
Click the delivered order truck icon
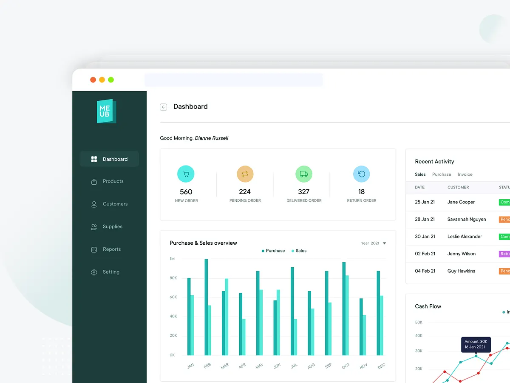(x=303, y=174)
